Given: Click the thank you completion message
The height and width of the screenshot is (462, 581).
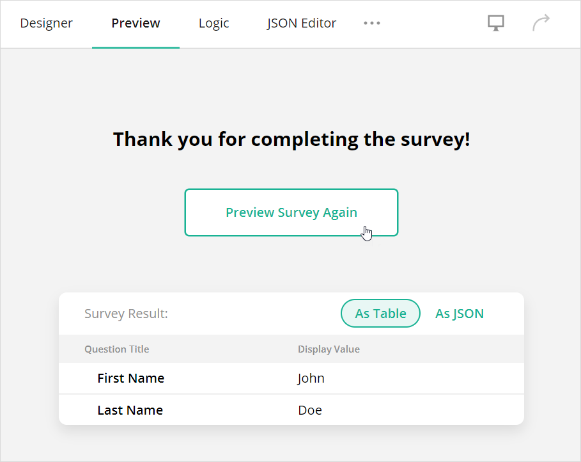Looking at the screenshot, I should (291, 139).
